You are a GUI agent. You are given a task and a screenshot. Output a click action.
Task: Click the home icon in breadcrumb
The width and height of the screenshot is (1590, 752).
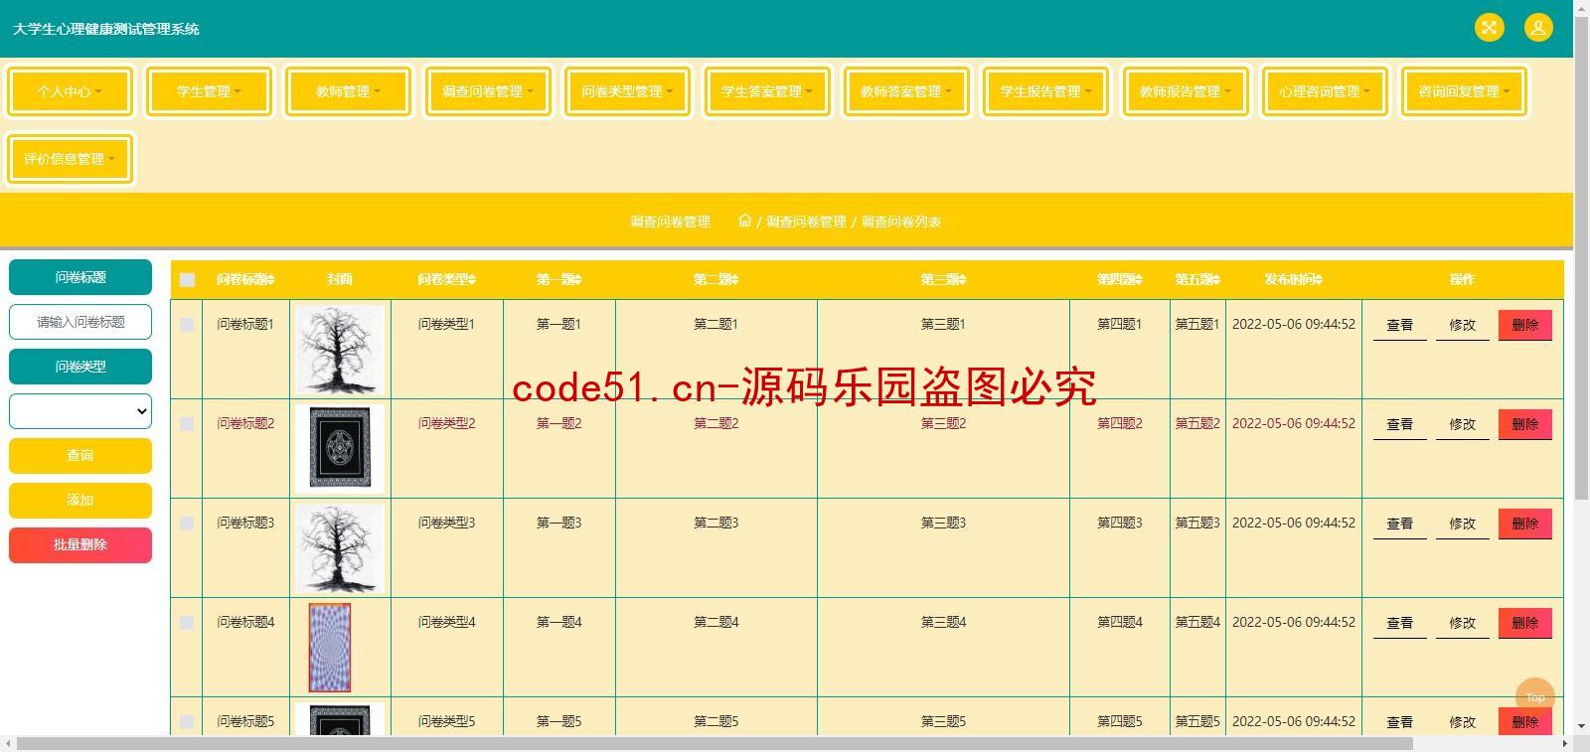tap(745, 221)
